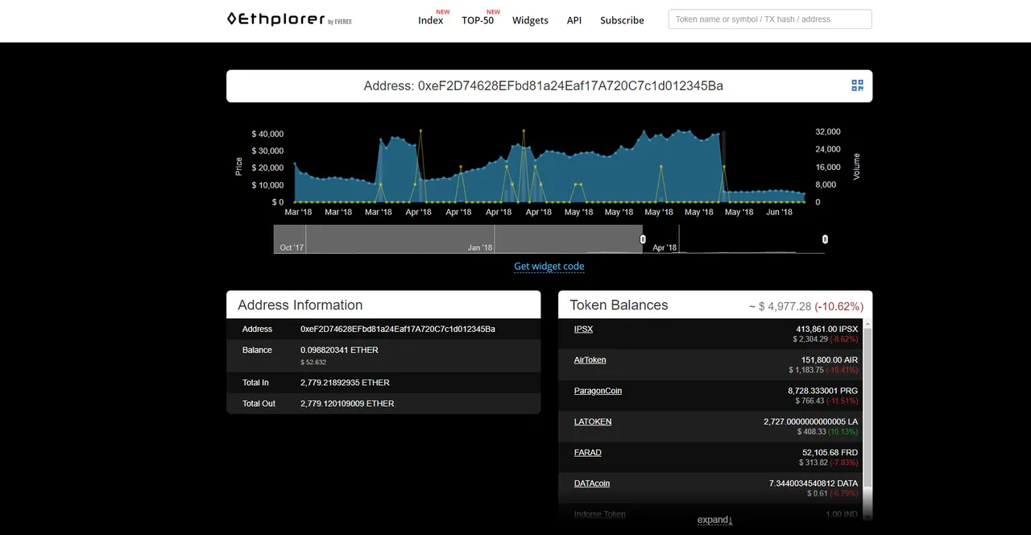Open the IPSX token link
The height and width of the screenshot is (535, 1031).
(x=583, y=329)
